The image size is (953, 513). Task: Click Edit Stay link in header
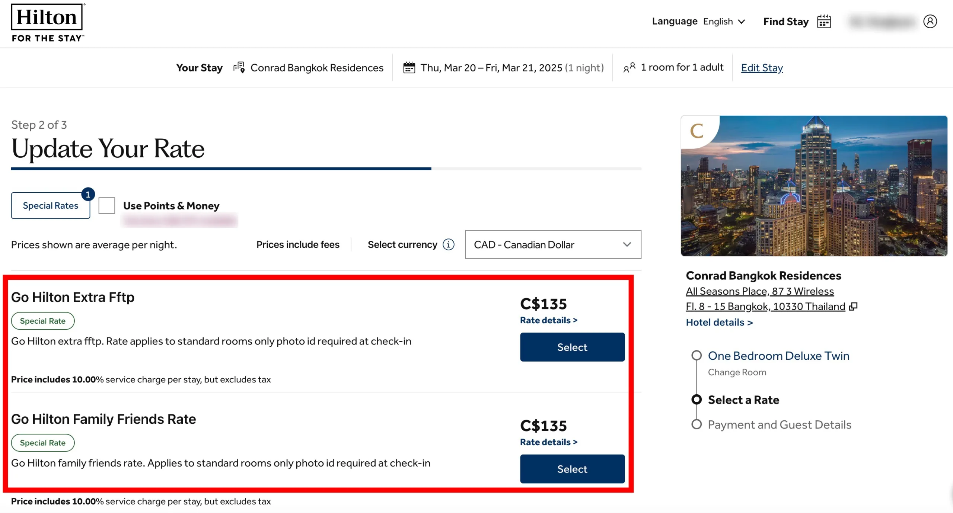[x=762, y=67]
